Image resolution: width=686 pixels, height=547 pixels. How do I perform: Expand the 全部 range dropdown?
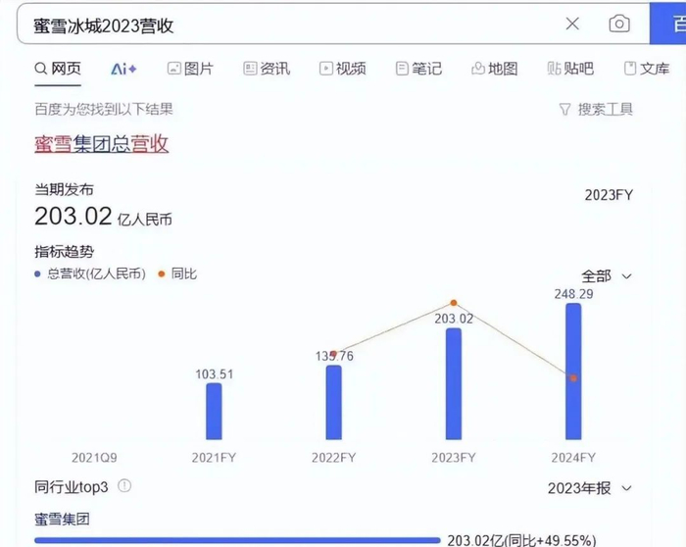tap(607, 276)
